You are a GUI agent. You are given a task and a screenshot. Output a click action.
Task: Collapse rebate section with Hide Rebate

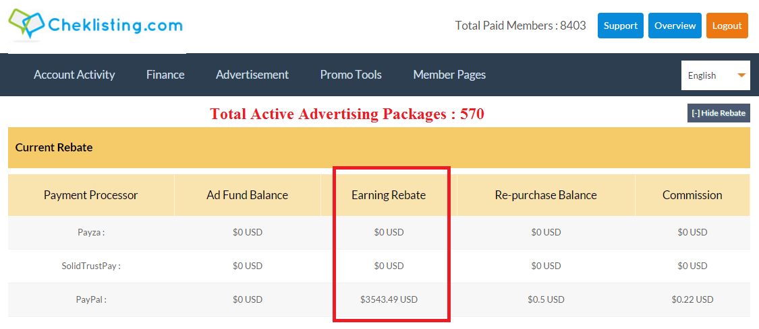719,113
